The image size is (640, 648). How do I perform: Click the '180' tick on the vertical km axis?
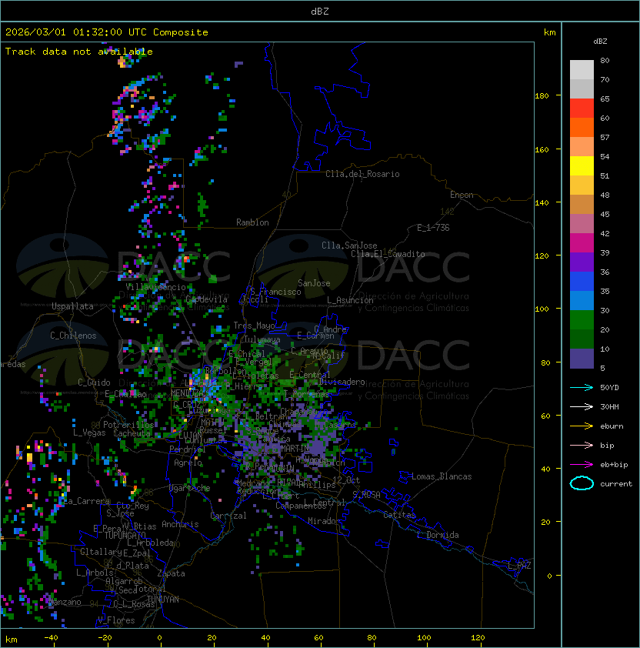[542, 96]
